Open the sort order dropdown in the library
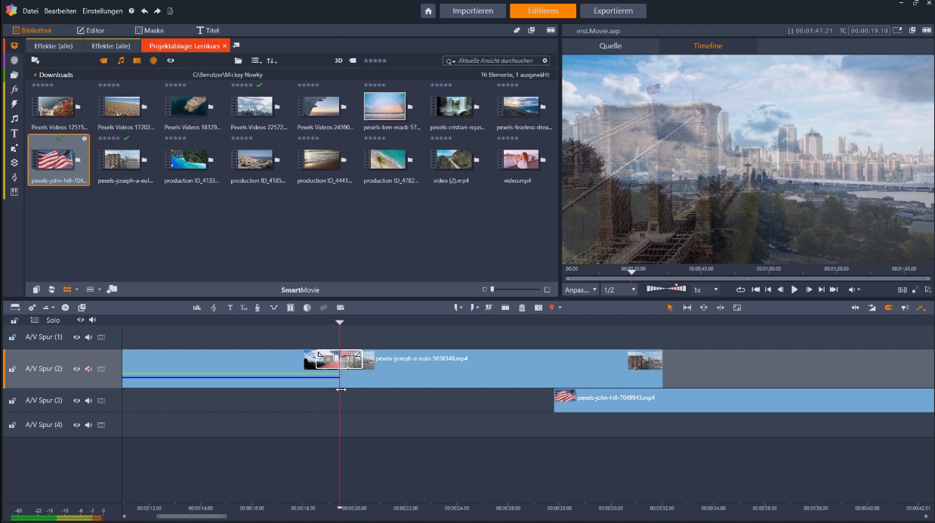Screen dimensions: 935x523 [x=271, y=60]
